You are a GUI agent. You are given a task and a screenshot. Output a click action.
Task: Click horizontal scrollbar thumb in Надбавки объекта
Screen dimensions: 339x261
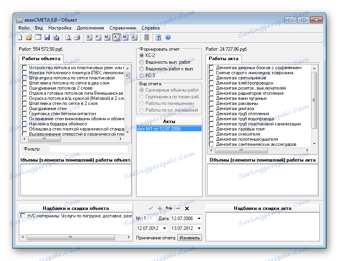pyautogui.click(x=71, y=237)
